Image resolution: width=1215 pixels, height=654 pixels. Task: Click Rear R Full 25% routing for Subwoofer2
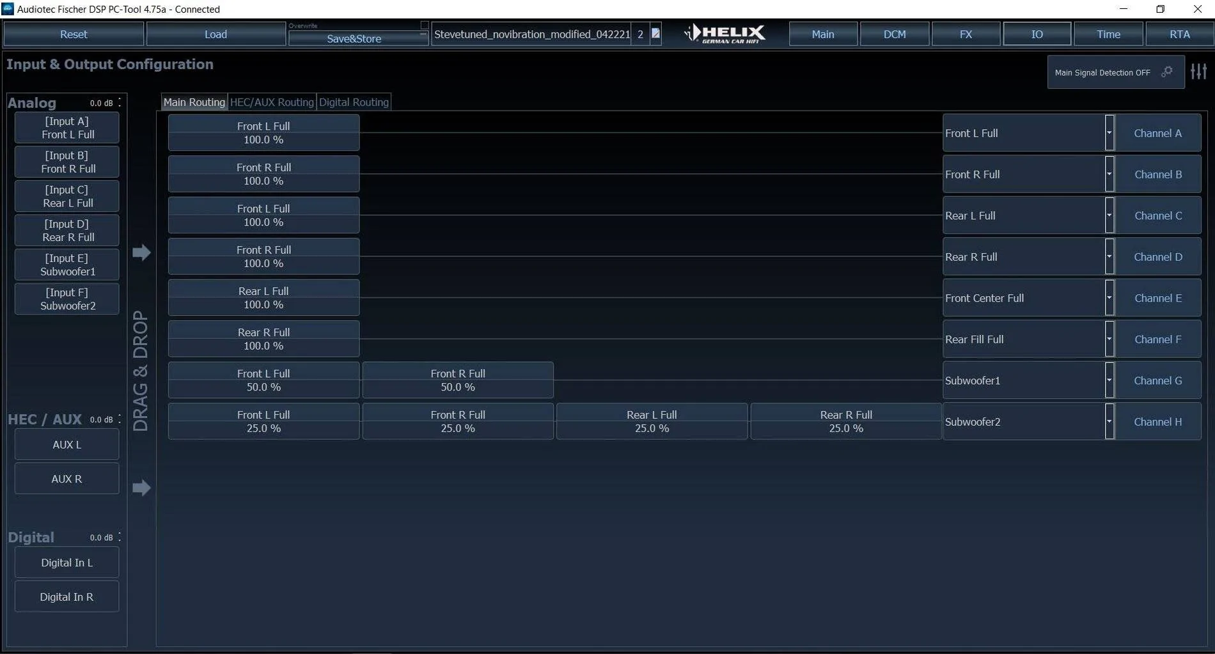point(846,421)
